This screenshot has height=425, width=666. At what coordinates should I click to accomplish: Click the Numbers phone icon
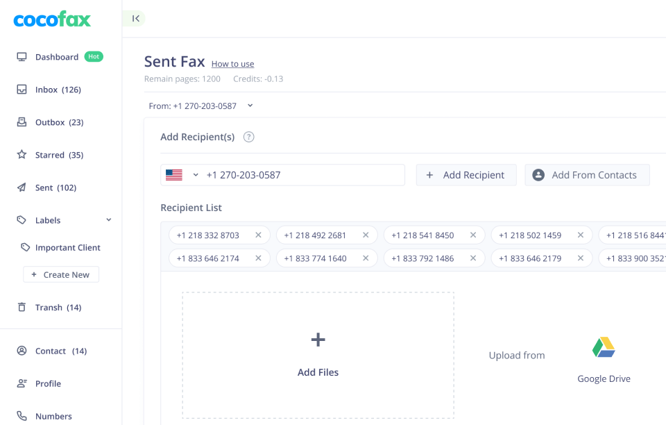click(x=22, y=416)
